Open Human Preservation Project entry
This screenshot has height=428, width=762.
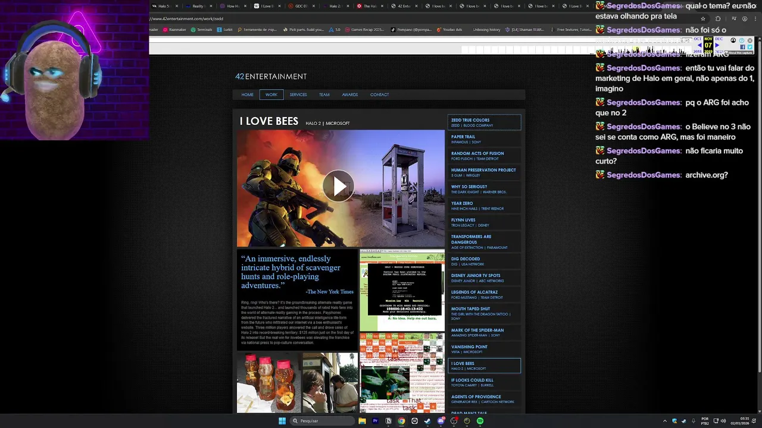click(x=484, y=172)
